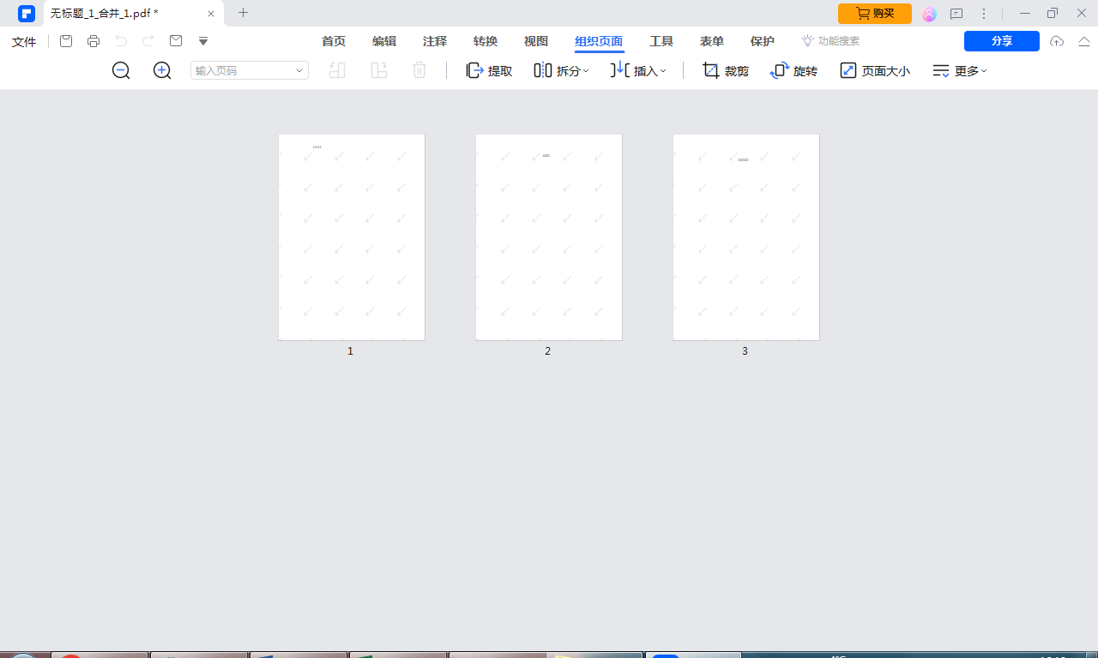Undo the last action
Image resolution: width=1098 pixels, height=658 pixels.
pyautogui.click(x=120, y=40)
